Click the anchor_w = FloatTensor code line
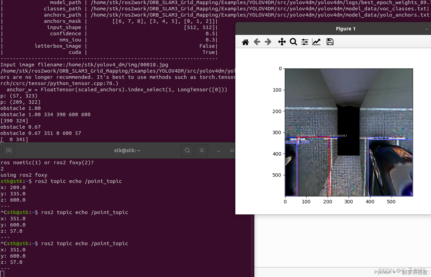This screenshot has width=431, height=277. pos(117,90)
